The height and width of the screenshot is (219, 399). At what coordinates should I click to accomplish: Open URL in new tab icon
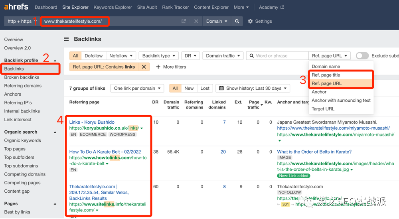click(x=184, y=21)
